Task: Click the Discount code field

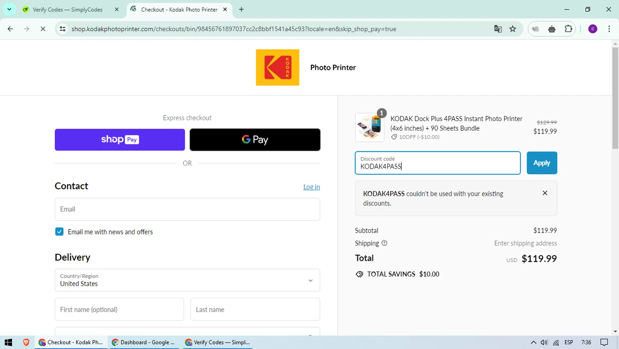Action: coord(438,163)
